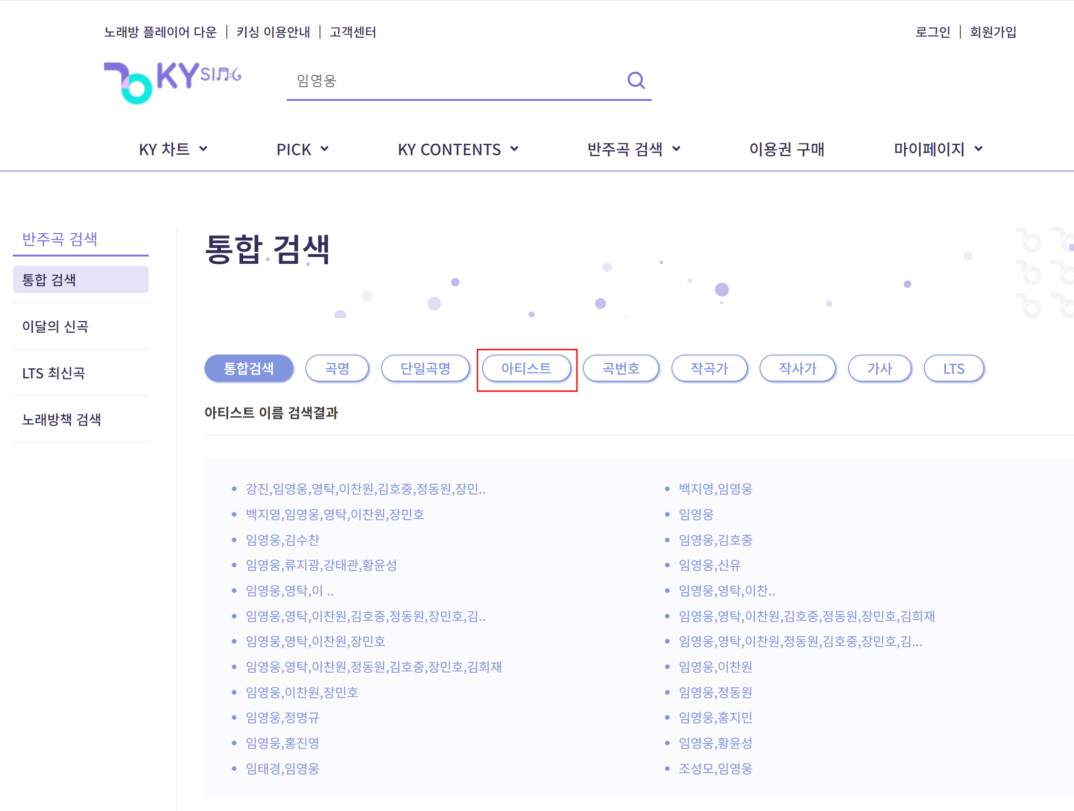
Task: Click the 로그인 link
Action: (x=933, y=32)
